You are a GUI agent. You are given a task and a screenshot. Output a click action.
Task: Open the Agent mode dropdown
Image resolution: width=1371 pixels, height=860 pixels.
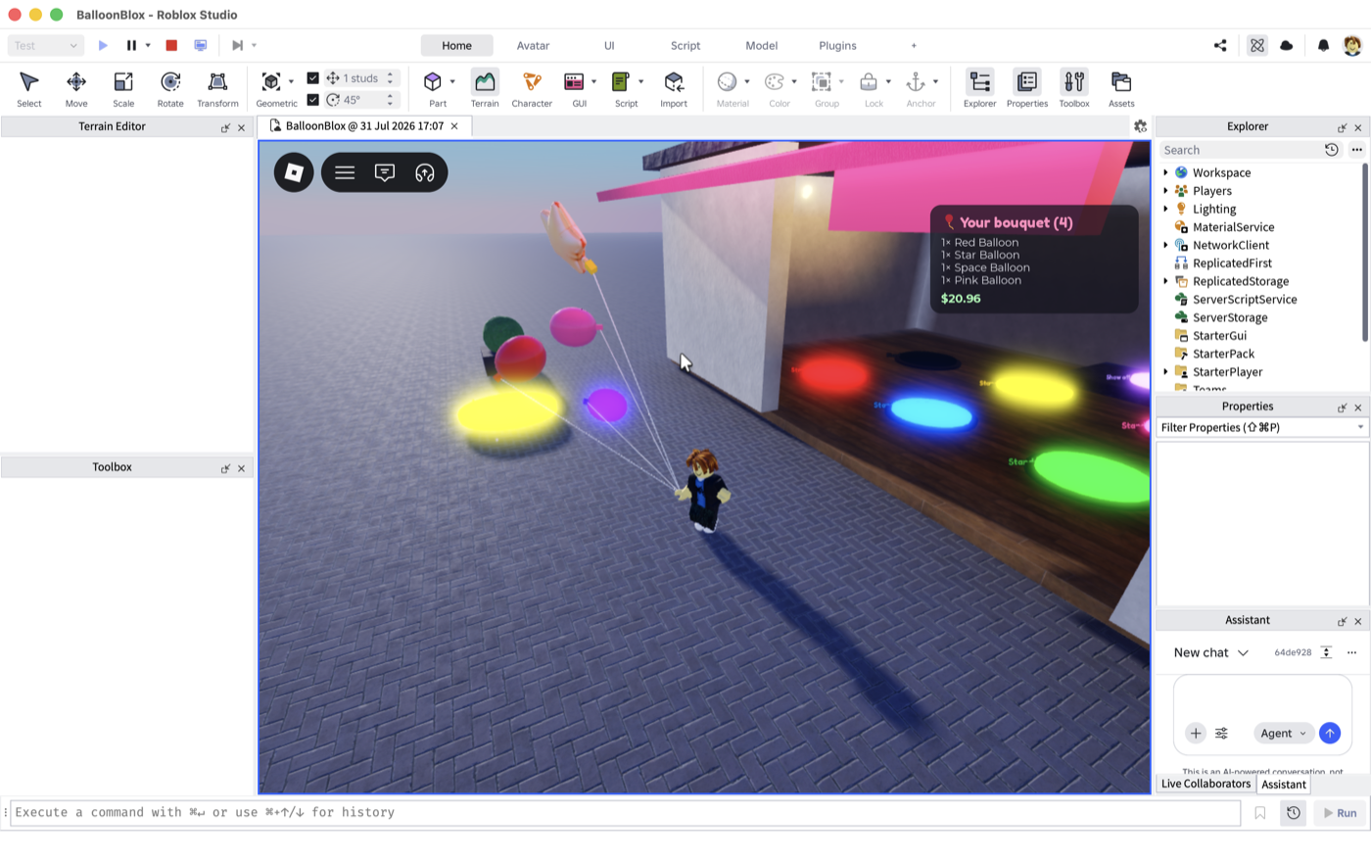(x=1283, y=733)
